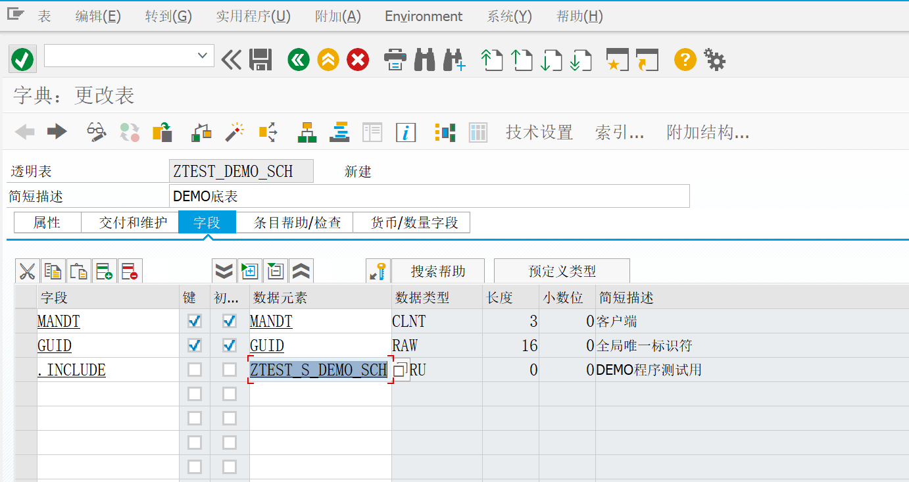Toggle the Key checkbox for MANDT

click(x=195, y=322)
